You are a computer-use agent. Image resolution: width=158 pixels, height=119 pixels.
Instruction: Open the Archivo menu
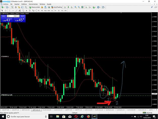click(x=6, y=4)
